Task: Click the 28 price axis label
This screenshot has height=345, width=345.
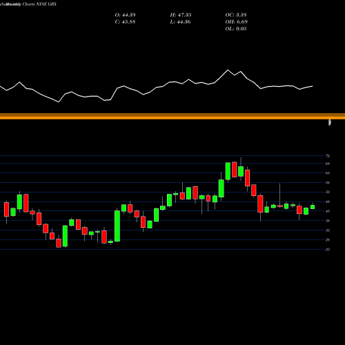Action: pos(328,239)
